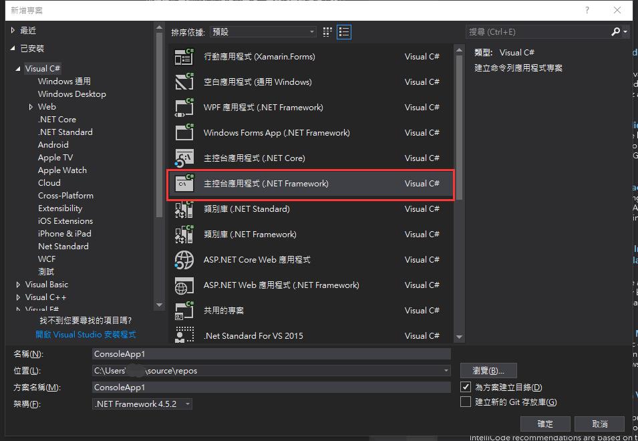Switch templates to small icons grid view
This screenshot has height=441, width=638.
pos(327,32)
